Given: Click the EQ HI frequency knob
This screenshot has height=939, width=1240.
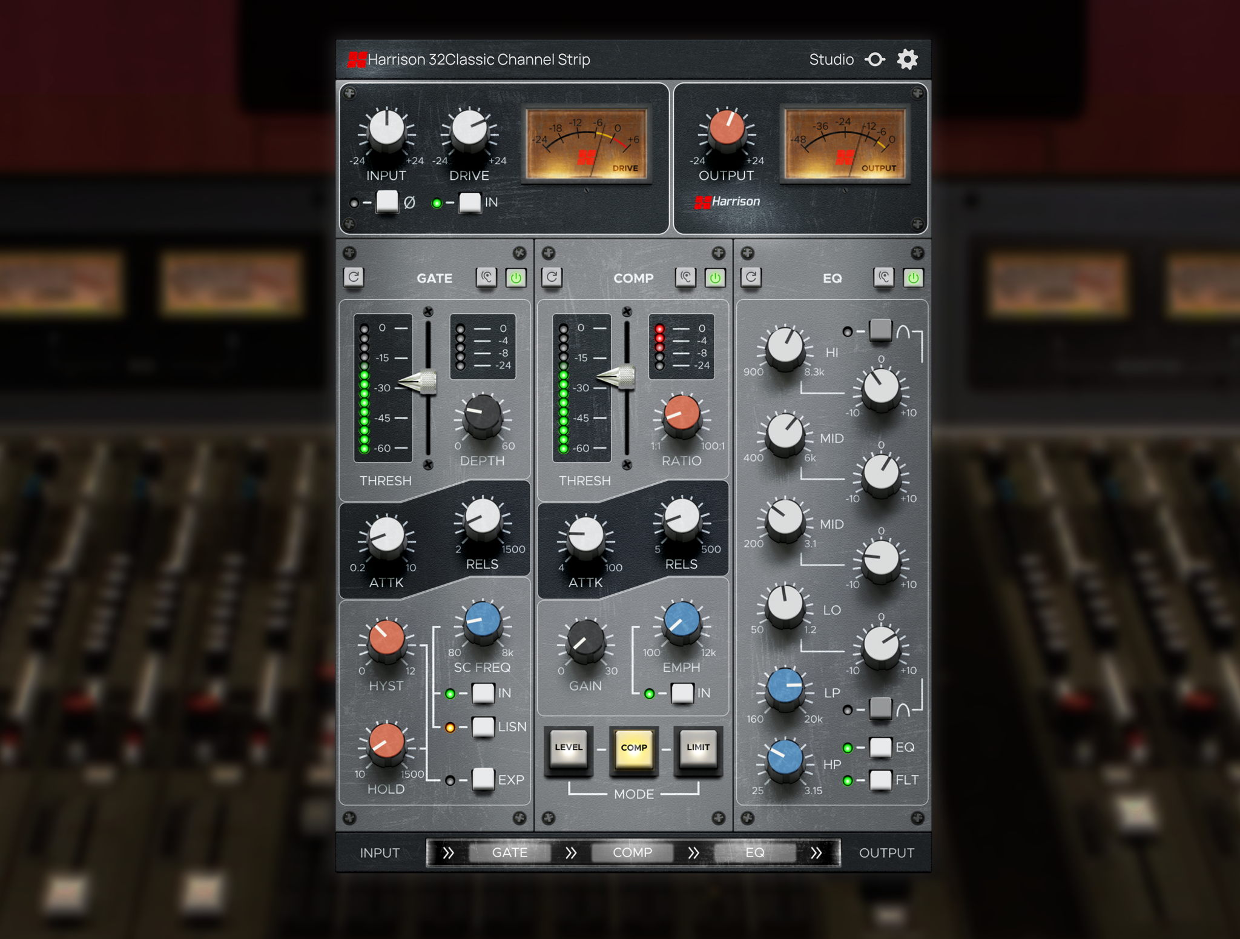Looking at the screenshot, I should point(785,348).
